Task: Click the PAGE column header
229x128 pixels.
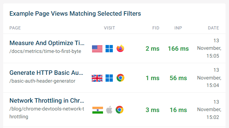Action: (x=15, y=28)
